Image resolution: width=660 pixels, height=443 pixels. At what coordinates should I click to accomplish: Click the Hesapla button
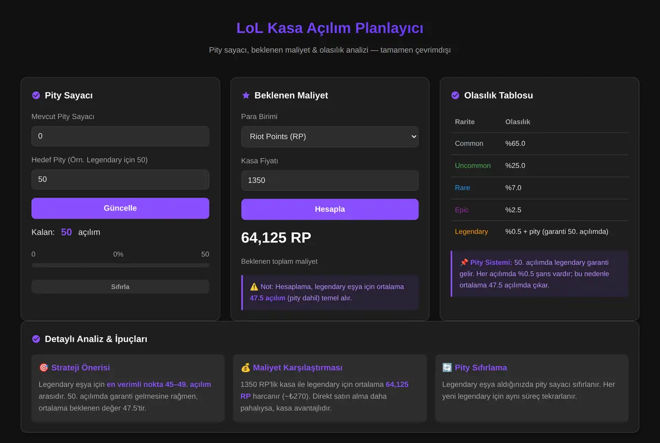330,209
